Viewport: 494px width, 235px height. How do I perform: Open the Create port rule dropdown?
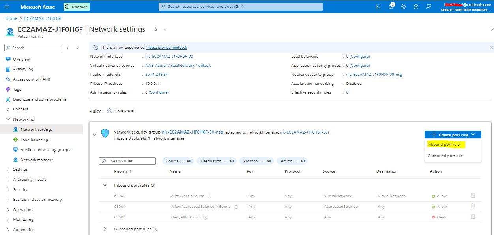click(x=453, y=135)
